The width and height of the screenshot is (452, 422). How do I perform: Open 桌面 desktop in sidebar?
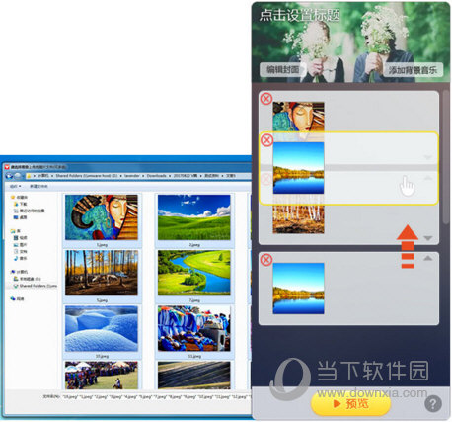coord(21,217)
